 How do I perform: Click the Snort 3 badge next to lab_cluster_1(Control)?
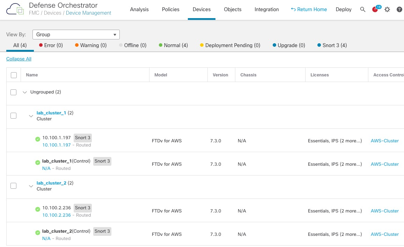102,161
